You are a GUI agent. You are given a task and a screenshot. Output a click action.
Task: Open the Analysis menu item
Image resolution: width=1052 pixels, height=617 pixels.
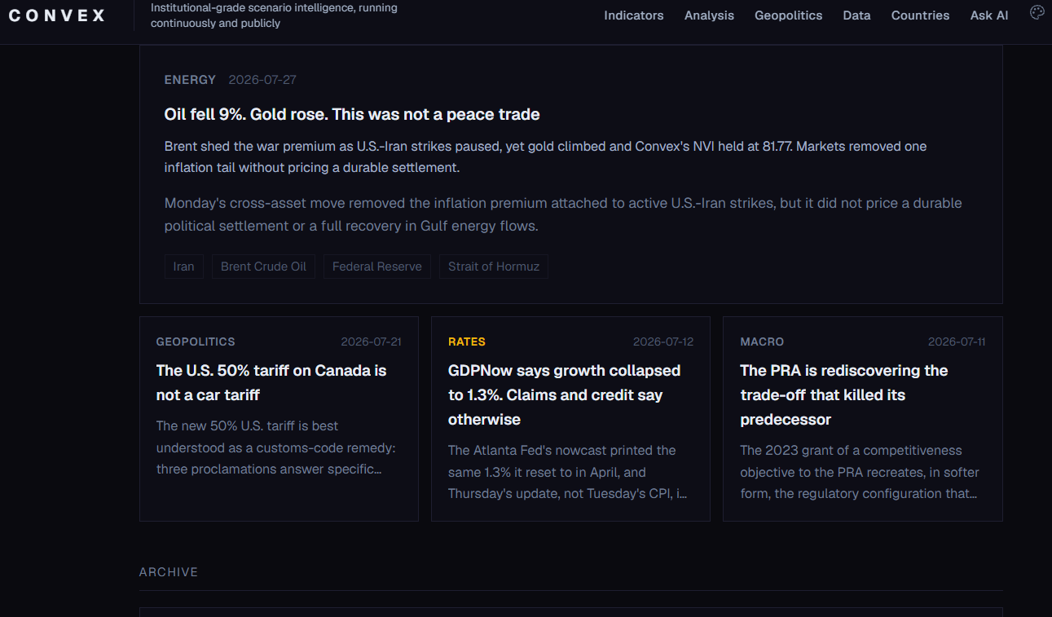click(x=709, y=15)
